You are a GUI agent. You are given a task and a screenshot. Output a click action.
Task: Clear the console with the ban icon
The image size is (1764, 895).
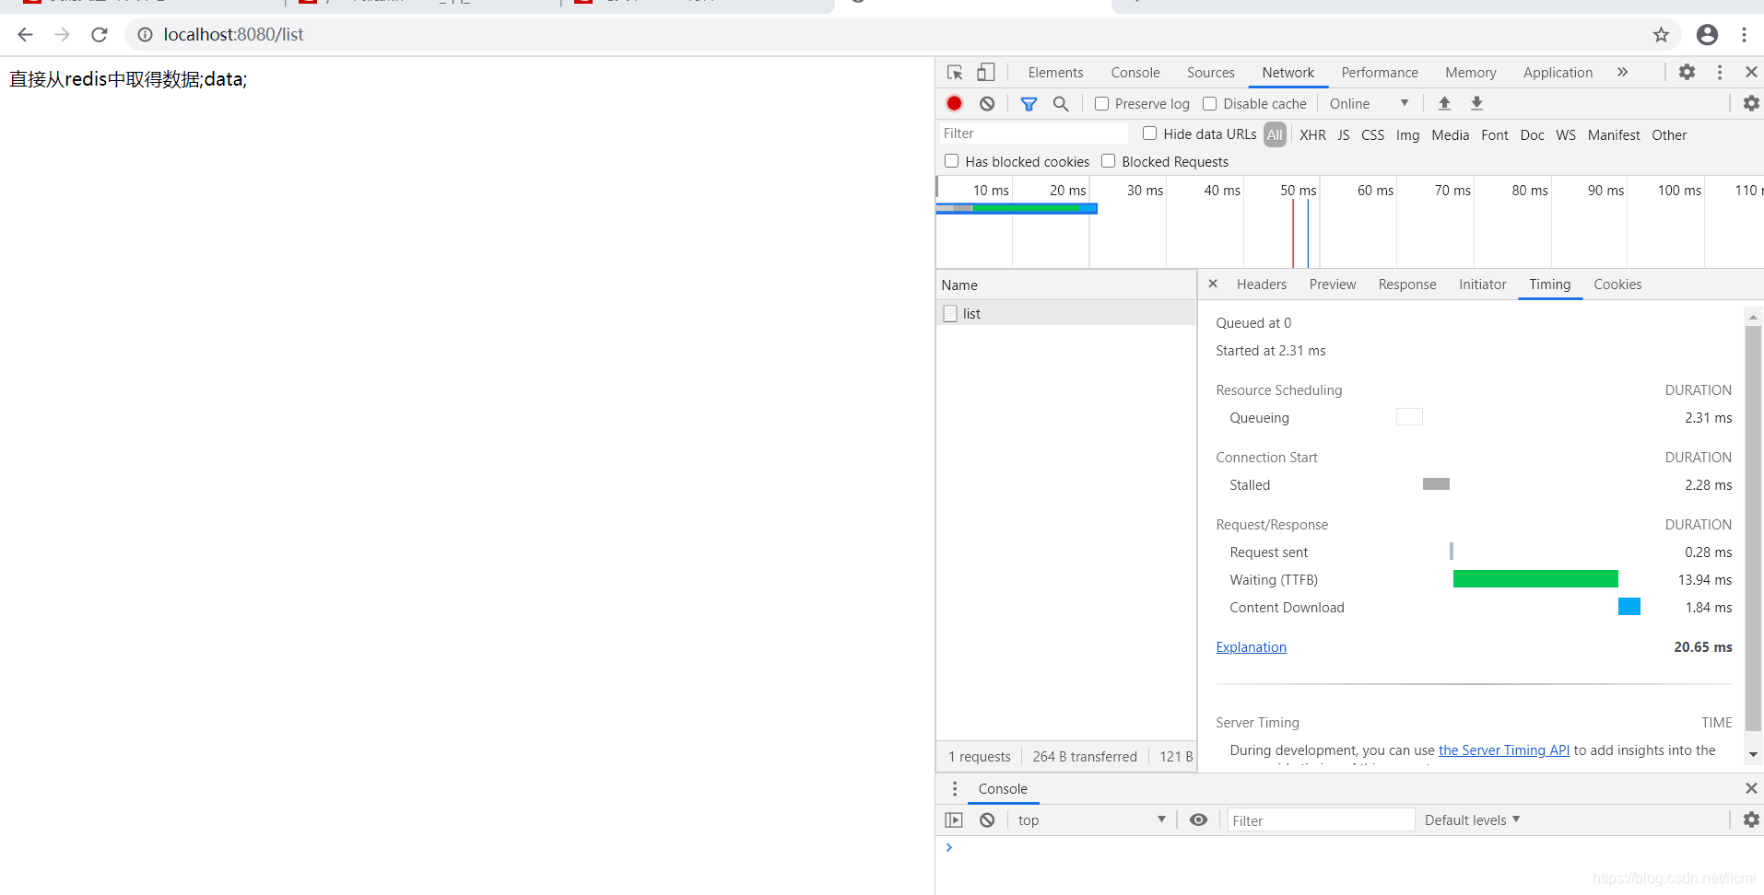tap(987, 819)
